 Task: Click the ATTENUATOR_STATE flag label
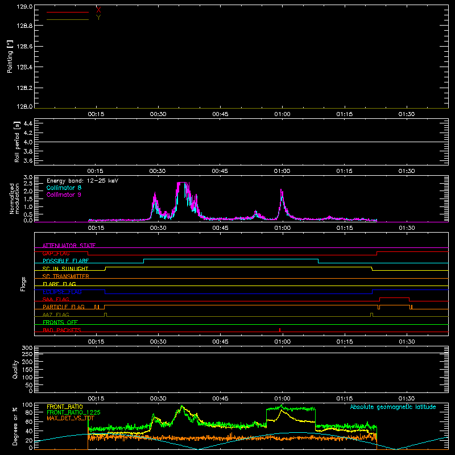pos(69,246)
